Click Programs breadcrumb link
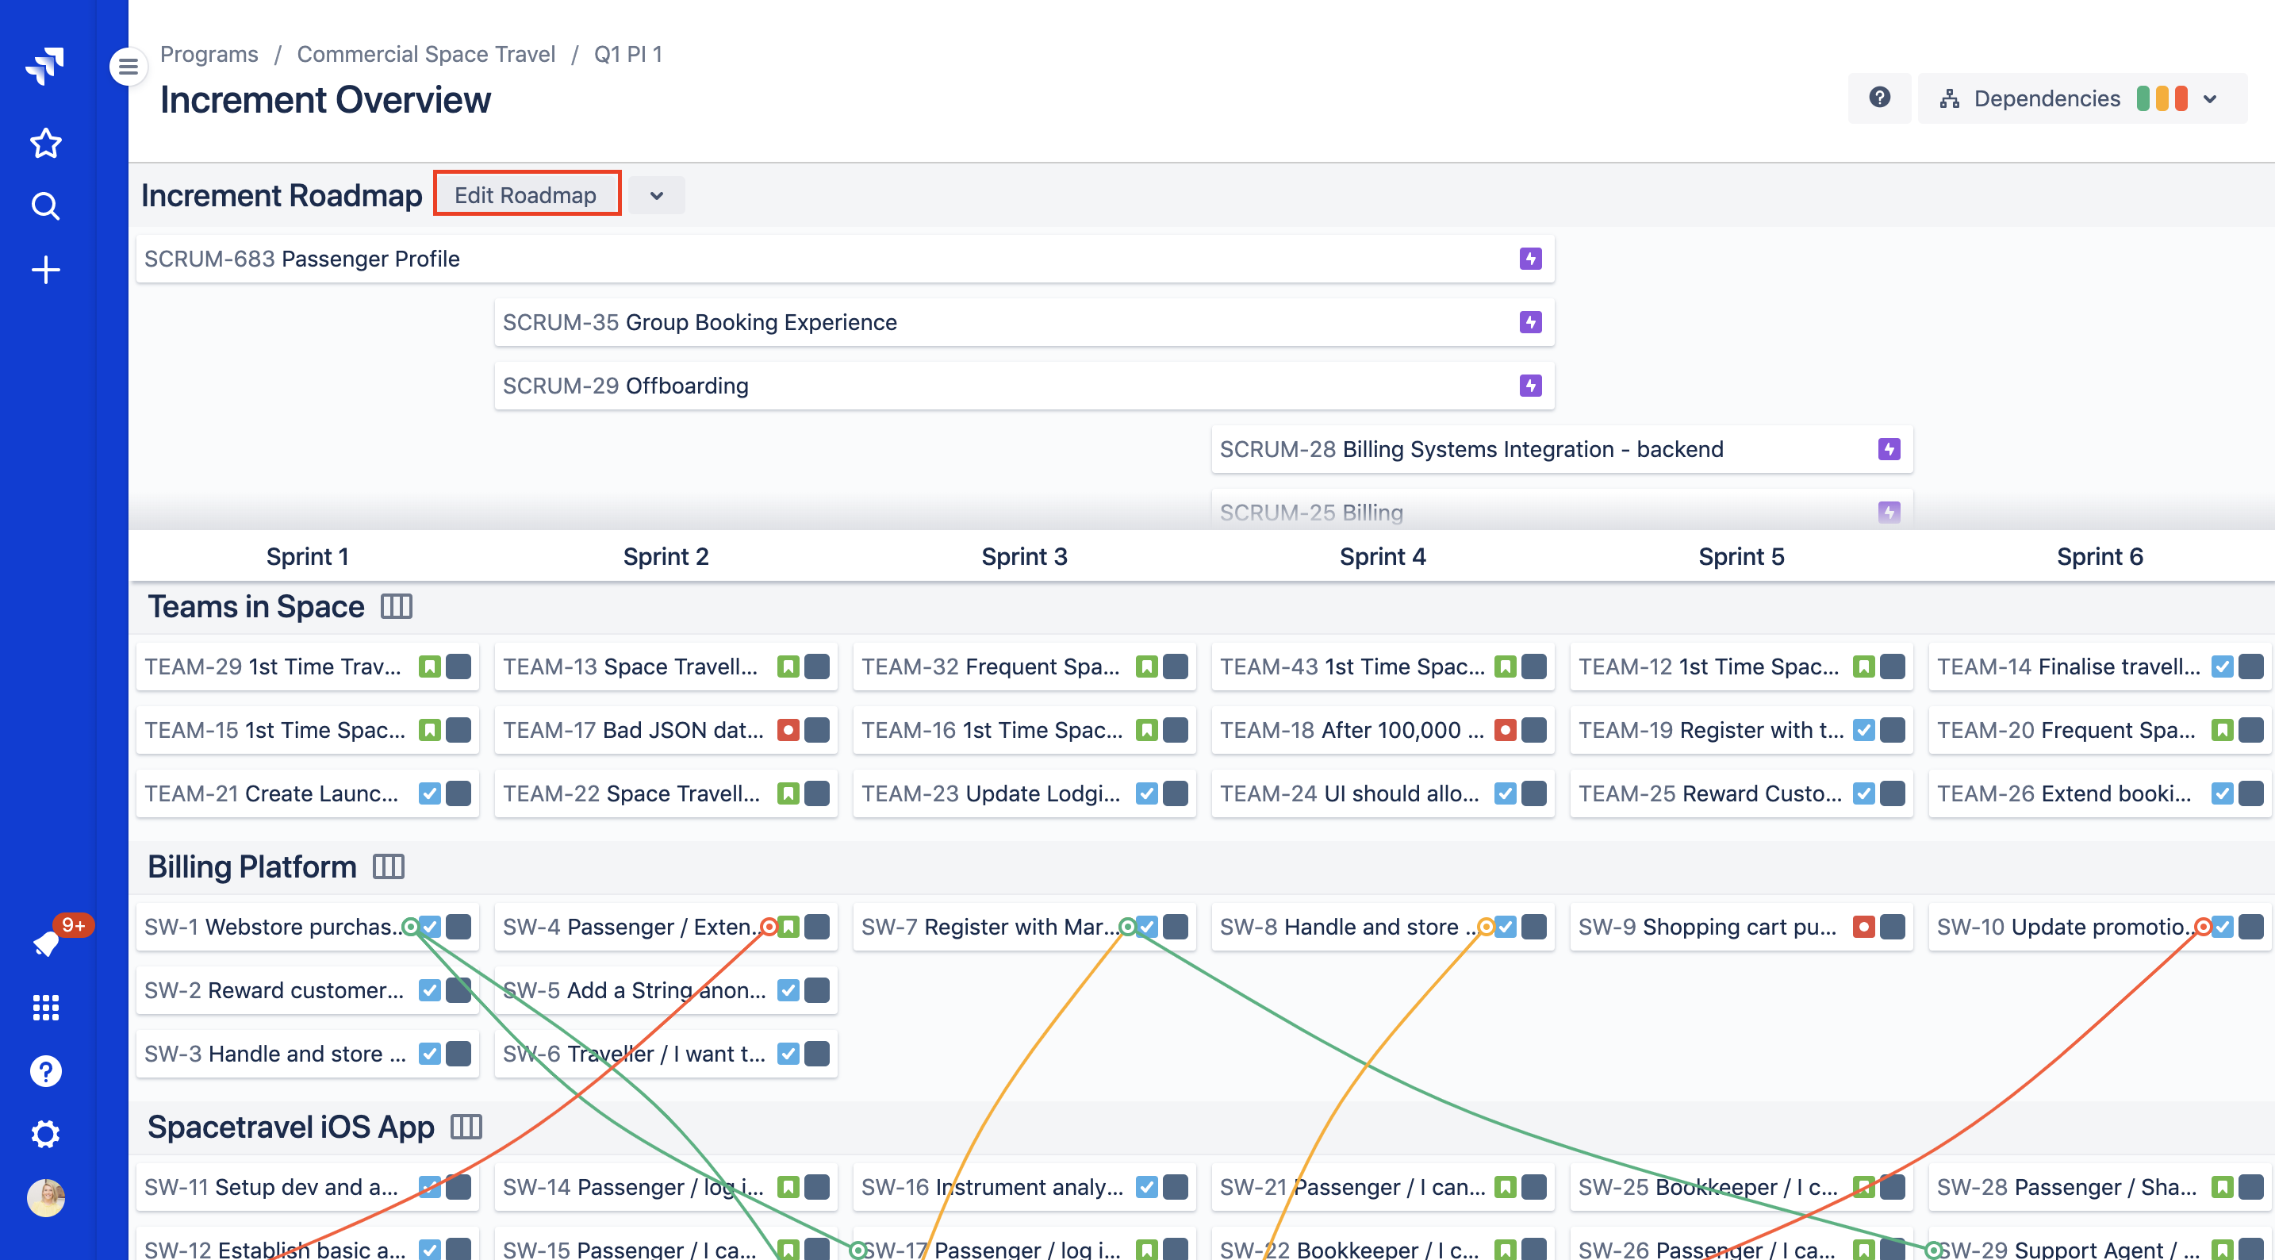Screen dimensions: 2275x1260 pyautogui.click(x=209, y=54)
